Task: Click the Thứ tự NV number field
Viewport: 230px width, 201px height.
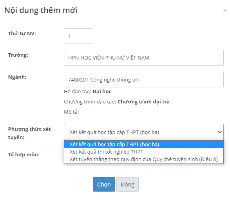Action: tap(78, 36)
